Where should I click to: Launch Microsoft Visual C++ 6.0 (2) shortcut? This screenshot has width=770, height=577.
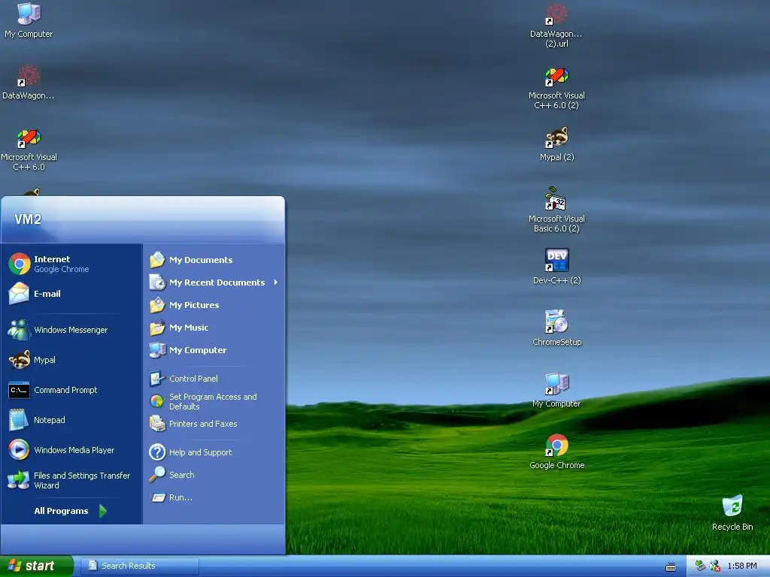[x=556, y=89]
